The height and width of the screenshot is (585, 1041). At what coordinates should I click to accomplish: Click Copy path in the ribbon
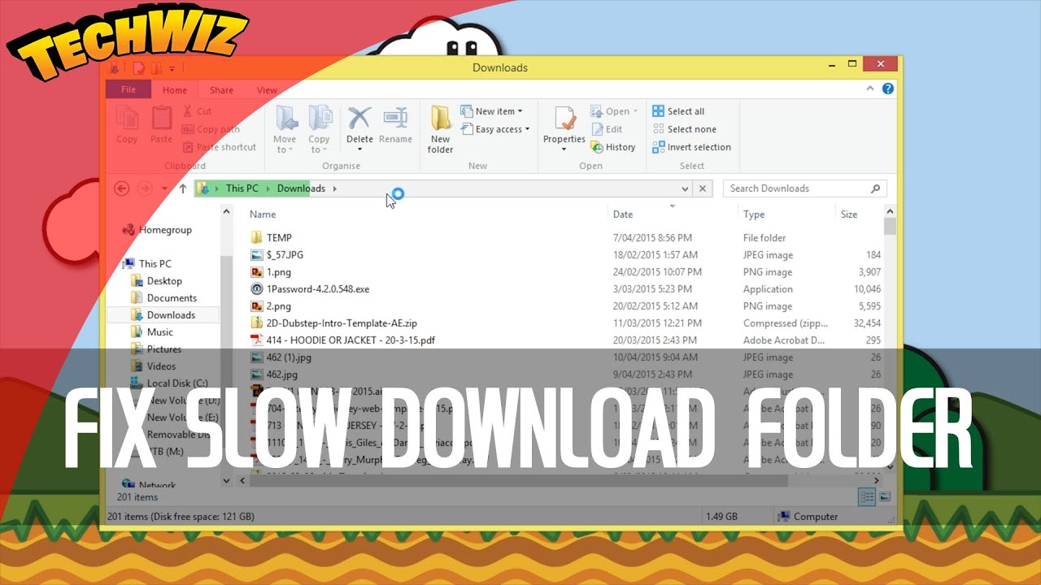pyautogui.click(x=211, y=129)
